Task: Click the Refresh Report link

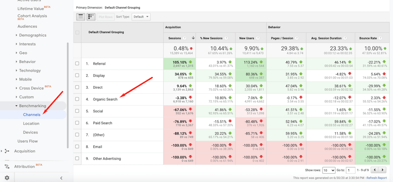Action: [x=377, y=178]
